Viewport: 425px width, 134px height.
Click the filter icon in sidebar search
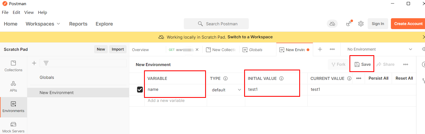[x=46, y=63]
